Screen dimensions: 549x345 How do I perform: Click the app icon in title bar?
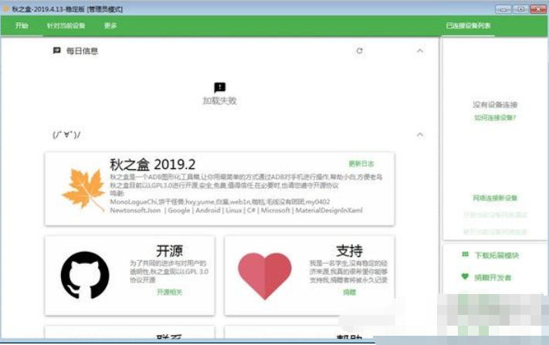[6, 8]
